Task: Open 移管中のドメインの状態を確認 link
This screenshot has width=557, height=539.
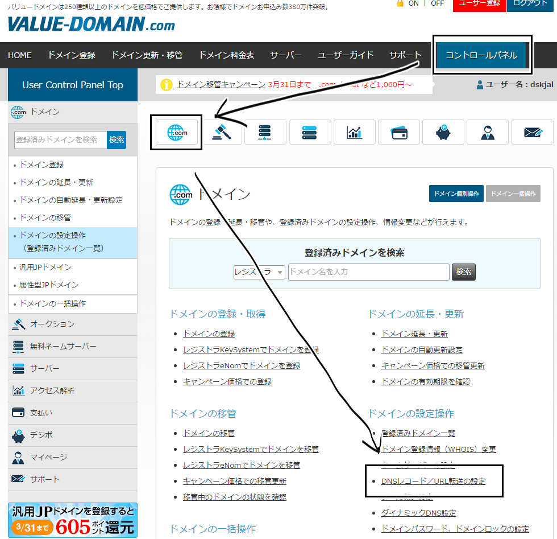Action: 235,497
